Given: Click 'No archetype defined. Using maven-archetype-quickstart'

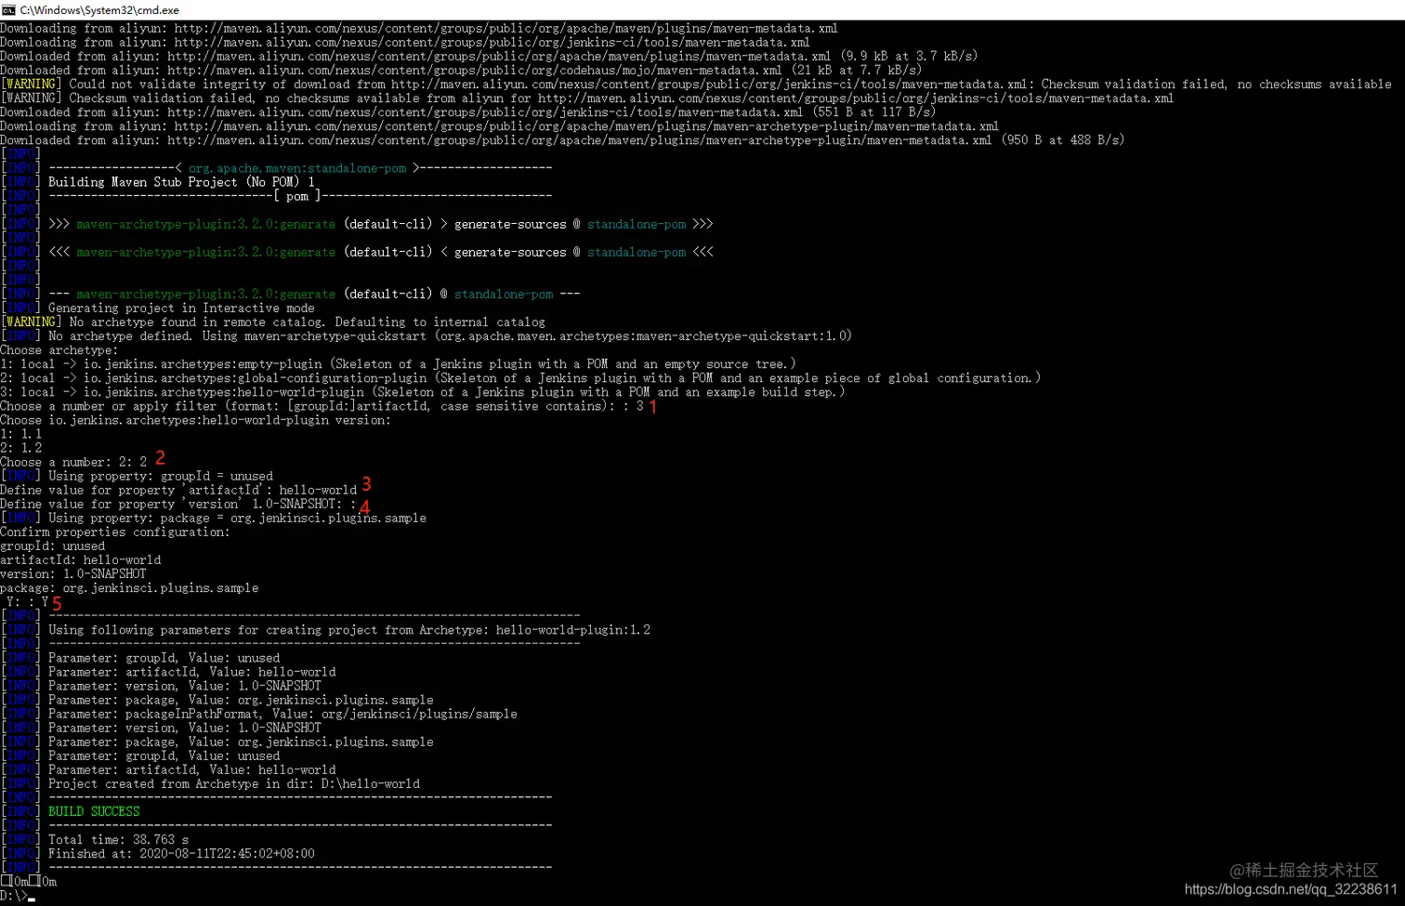Looking at the screenshot, I should (x=427, y=335).
